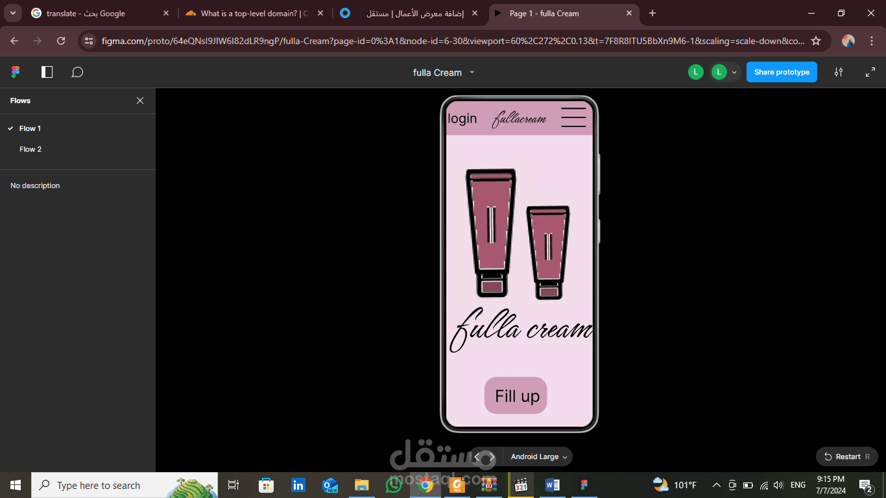
Task: Click the Share prototype button
Action: [782, 72]
